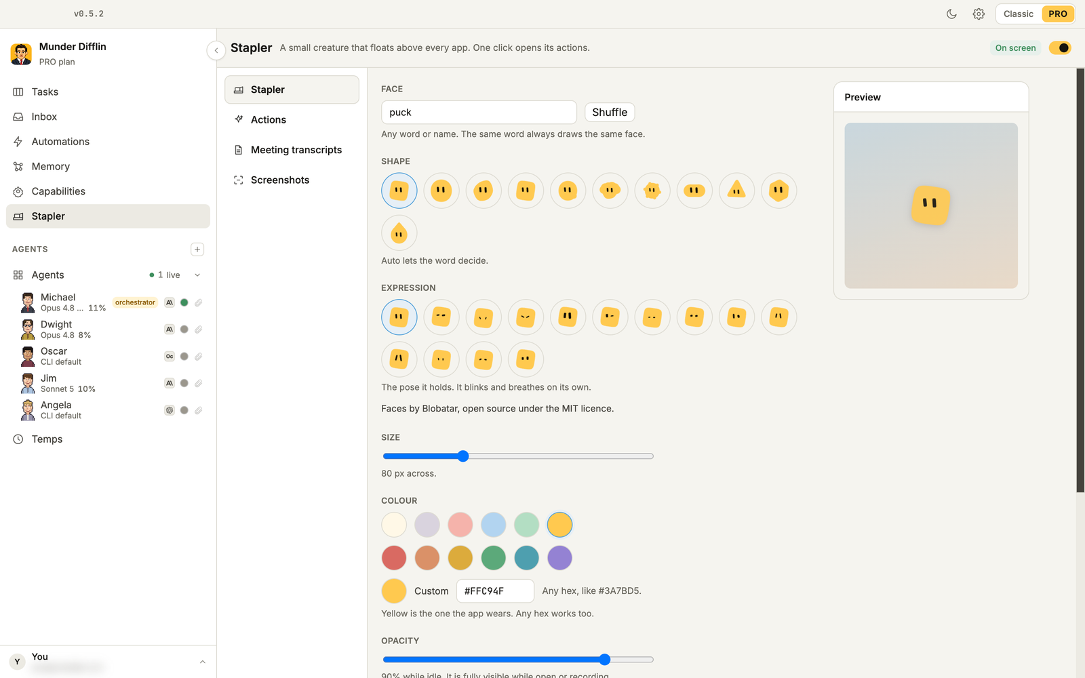Image resolution: width=1085 pixels, height=678 pixels.
Task: Switch to the Classic mode option
Action: coord(1019,14)
